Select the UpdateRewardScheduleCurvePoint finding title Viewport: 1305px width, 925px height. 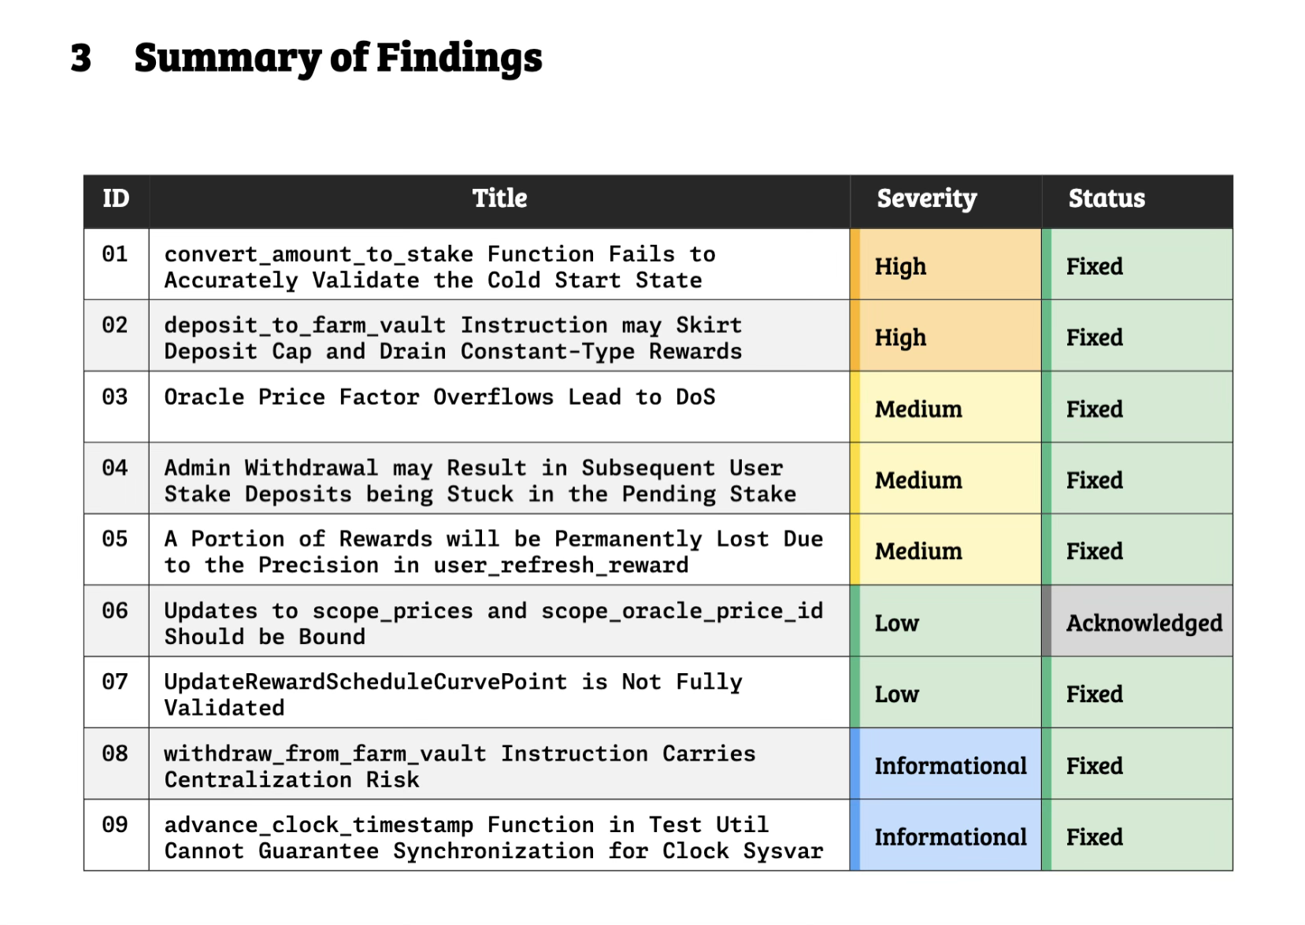[x=453, y=694]
